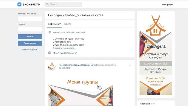The image size is (188, 106).
Task: Click the pinned post author name link
Action: (78, 65)
